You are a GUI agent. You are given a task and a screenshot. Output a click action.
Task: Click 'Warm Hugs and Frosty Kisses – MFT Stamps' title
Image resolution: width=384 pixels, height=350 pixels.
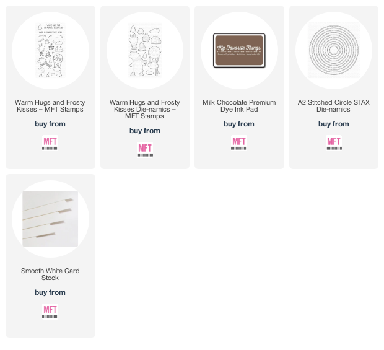point(50,106)
